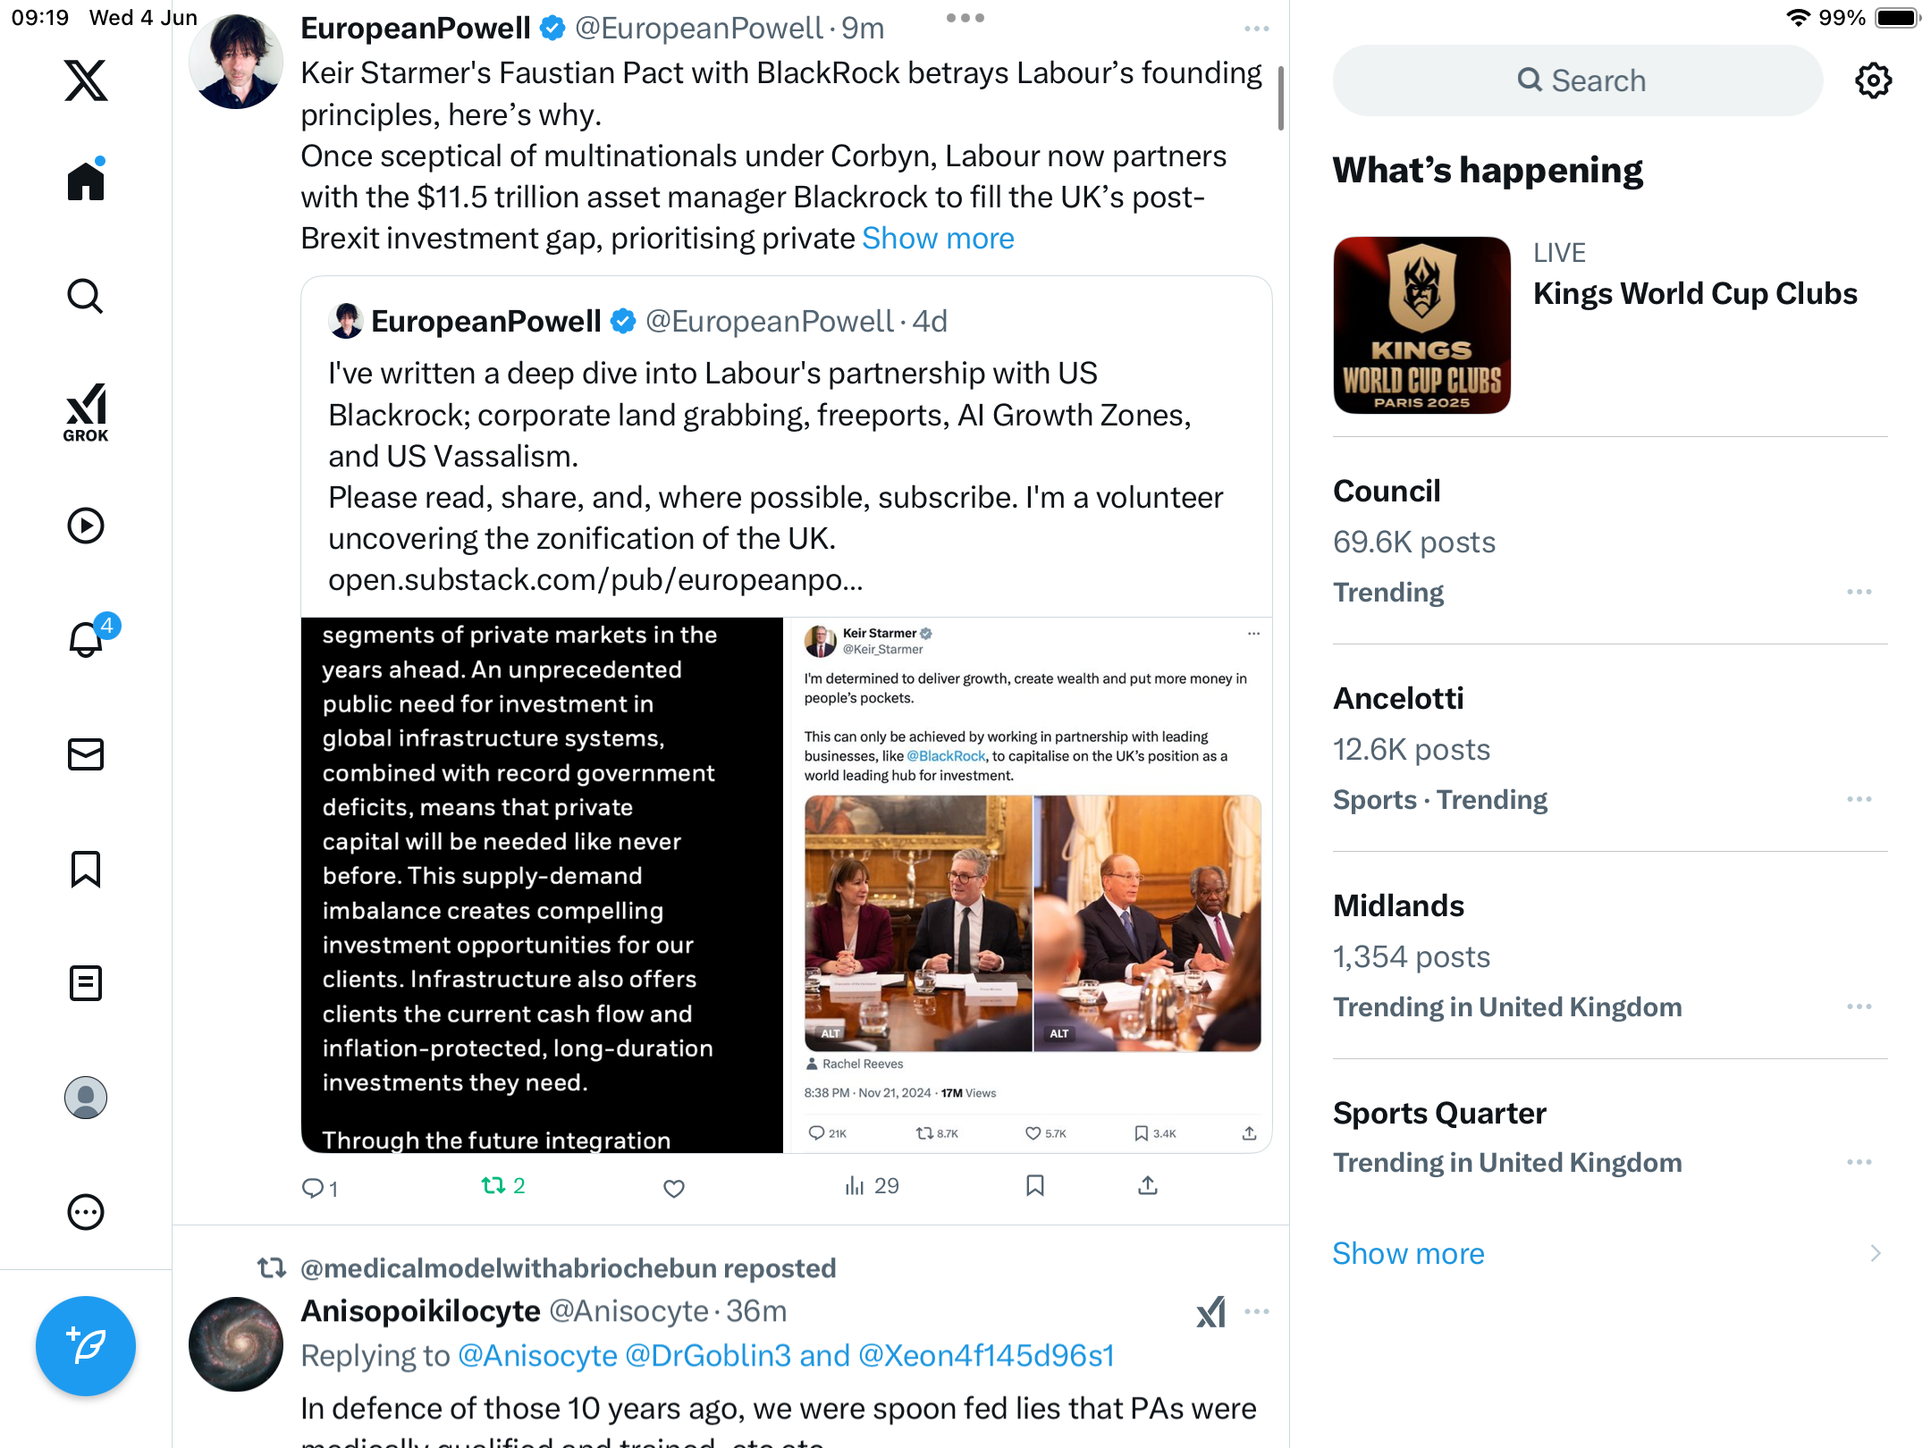Open Messages envelope icon
Screen dimensions: 1931x1448
tap(86, 754)
